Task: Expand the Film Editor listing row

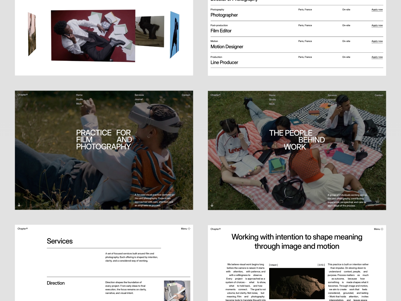Action: (x=221, y=31)
